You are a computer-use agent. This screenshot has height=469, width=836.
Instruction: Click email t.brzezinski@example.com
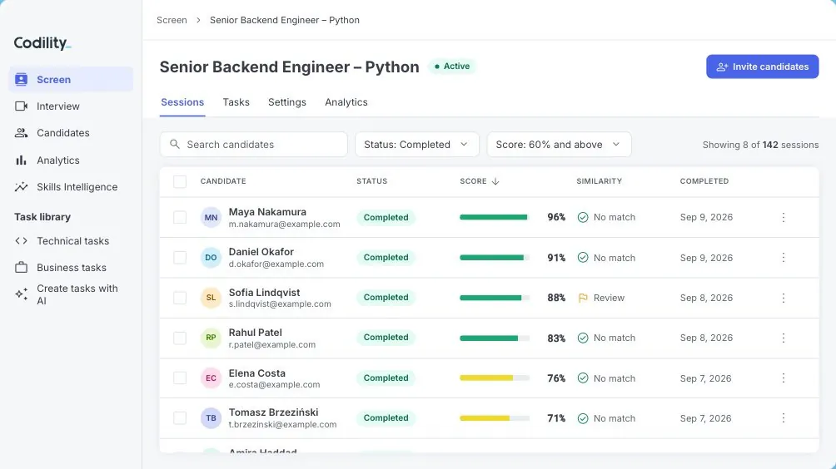tap(282, 425)
